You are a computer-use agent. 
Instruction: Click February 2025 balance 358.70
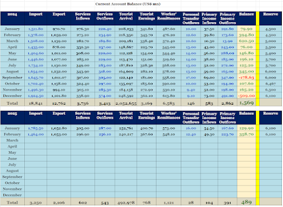(x=246, y=134)
